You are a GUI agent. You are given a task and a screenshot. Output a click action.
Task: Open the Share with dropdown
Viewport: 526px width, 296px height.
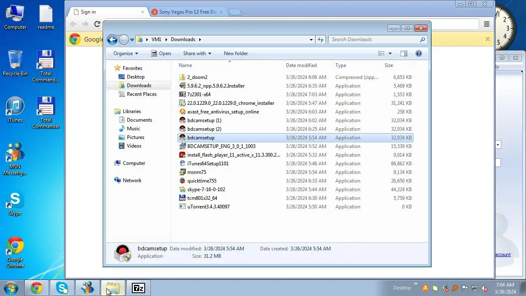point(197,53)
